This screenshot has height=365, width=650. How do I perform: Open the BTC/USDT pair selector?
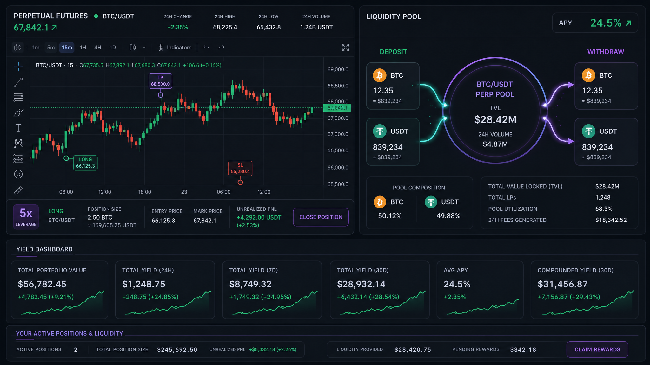pos(118,16)
